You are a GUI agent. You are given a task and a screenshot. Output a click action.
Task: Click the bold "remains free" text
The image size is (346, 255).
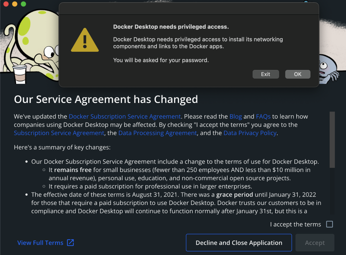pos(73,170)
